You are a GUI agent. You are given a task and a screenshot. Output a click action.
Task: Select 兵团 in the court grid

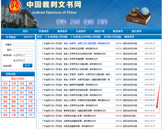(30, 115)
